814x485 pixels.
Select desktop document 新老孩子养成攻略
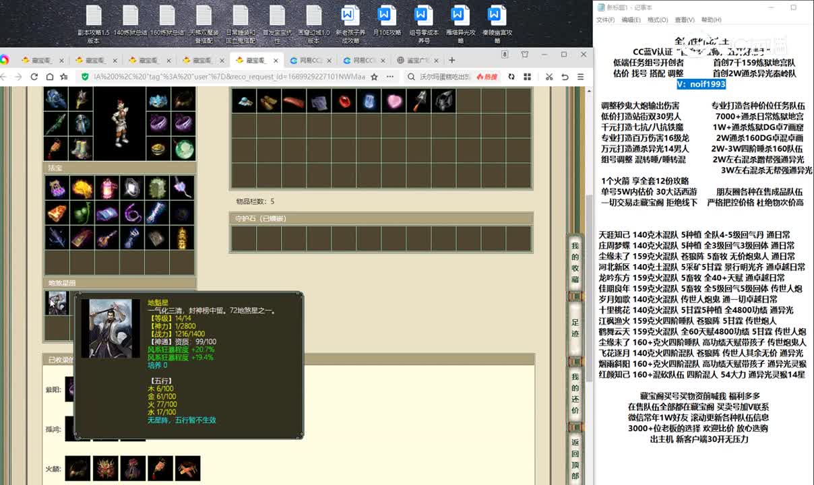350,25
